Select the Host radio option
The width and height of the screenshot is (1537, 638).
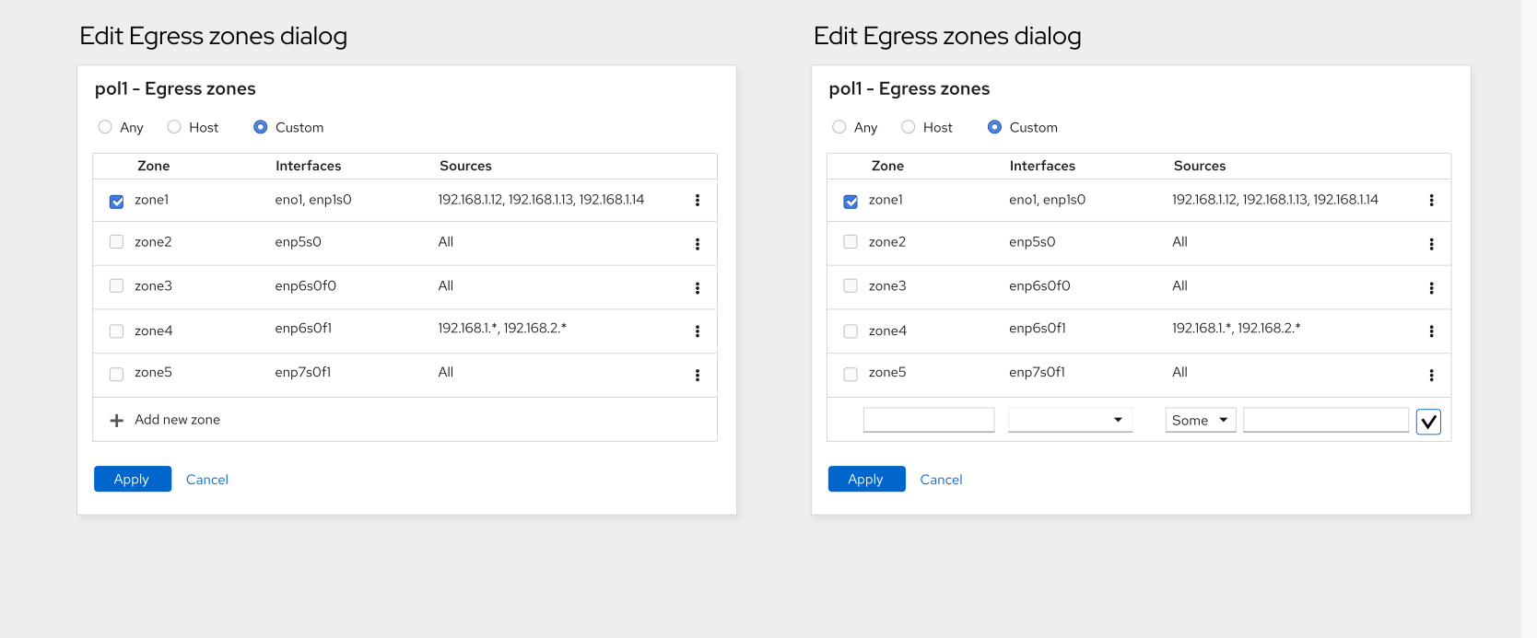(x=174, y=126)
